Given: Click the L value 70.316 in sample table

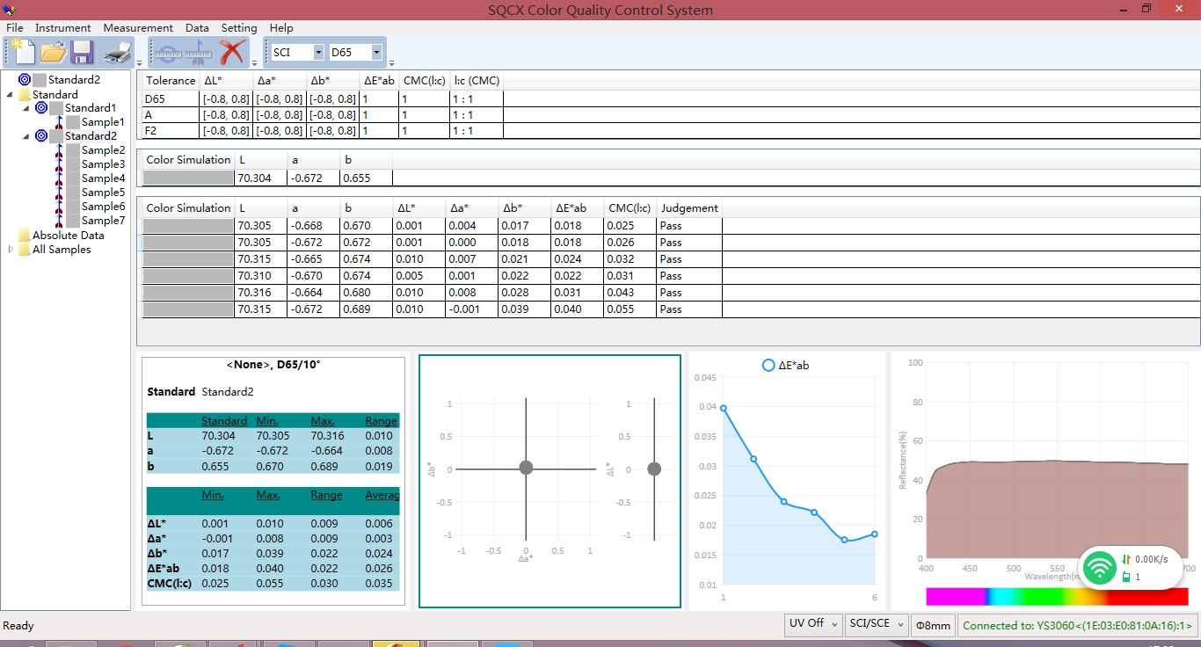Looking at the screenshot, I should coord(255,293).
